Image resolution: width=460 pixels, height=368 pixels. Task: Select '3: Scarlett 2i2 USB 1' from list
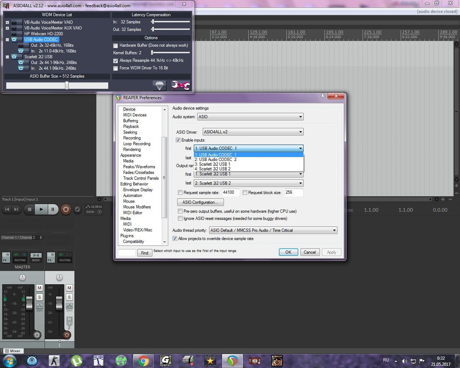pos(248,164)
